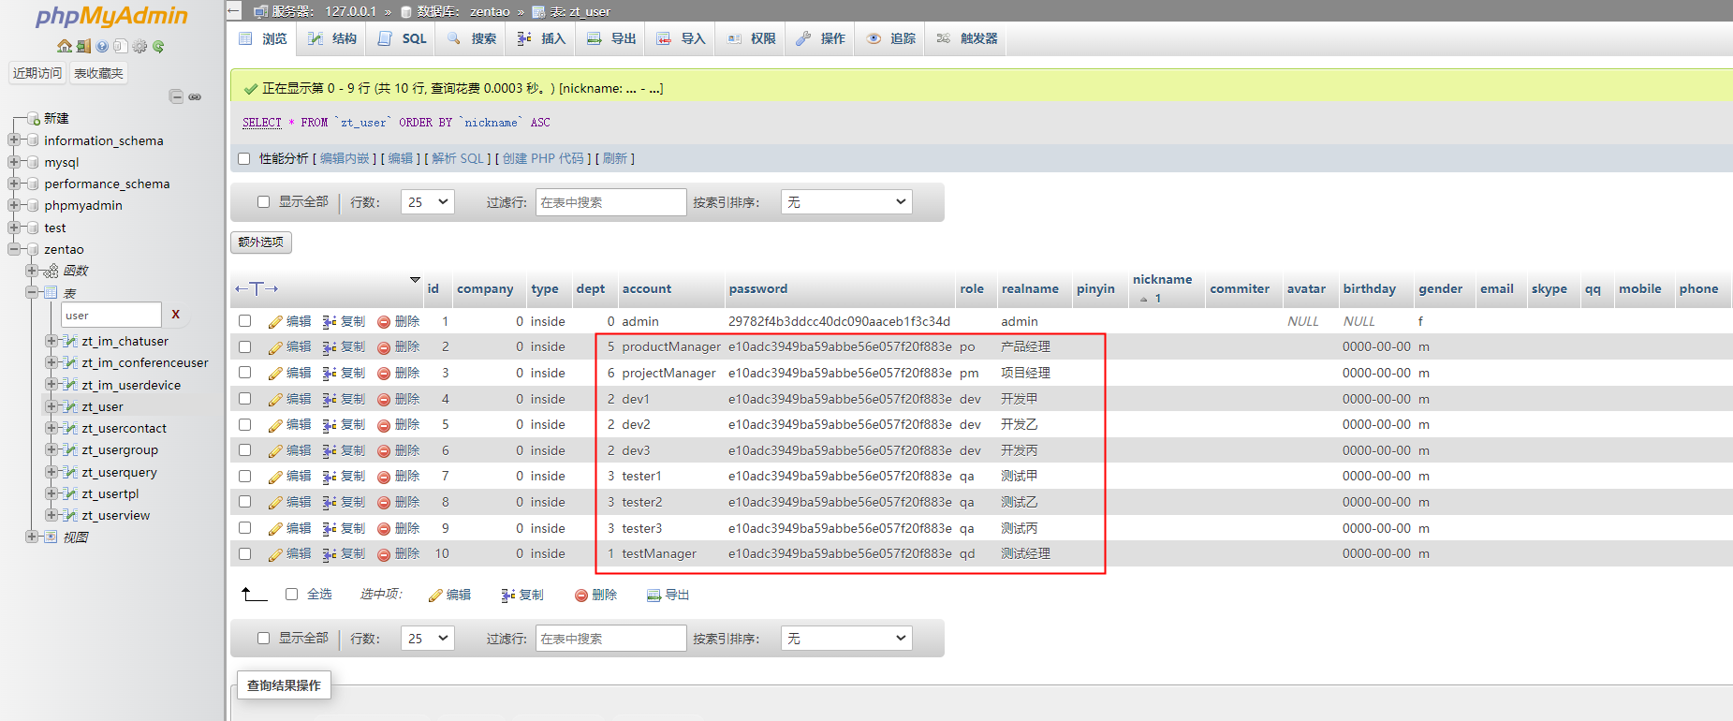Viewport: 1733px width, 721px height.
Task: Open the top 按索引排序 sort-by-index dropdown
Action: [846, 202]
